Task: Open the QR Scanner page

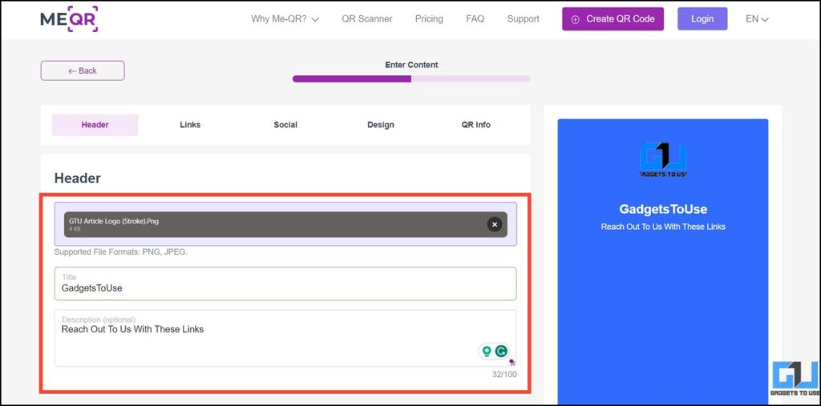Action: coord(366,19)
